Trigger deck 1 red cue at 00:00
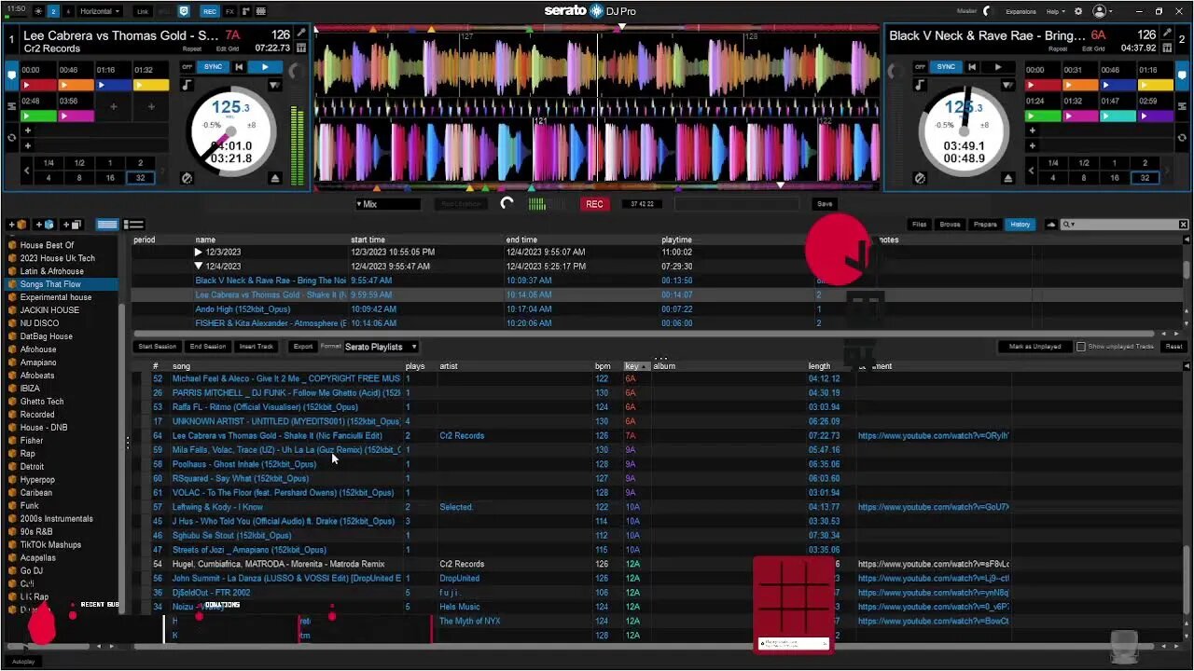1194x671 pixels. pyautogui.click(x=37, y=86)
